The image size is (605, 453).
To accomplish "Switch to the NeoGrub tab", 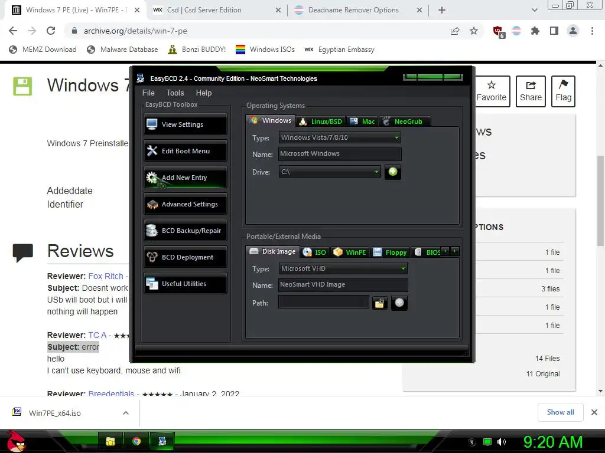I will click(x=405, y=122).
